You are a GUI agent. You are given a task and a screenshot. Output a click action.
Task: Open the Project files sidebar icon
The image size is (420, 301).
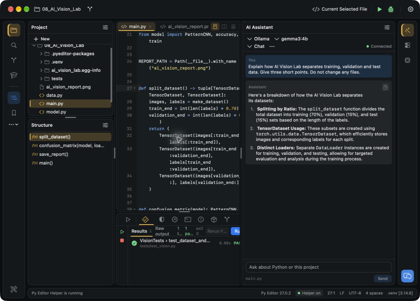click(13, 30)
